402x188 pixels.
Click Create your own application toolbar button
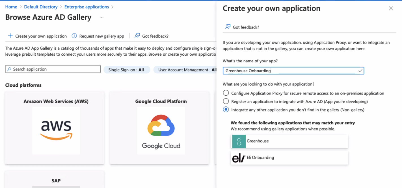(37, 36)
